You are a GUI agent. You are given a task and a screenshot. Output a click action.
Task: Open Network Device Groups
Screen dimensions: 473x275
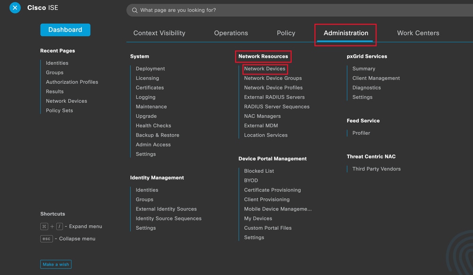tap(273, 78)
